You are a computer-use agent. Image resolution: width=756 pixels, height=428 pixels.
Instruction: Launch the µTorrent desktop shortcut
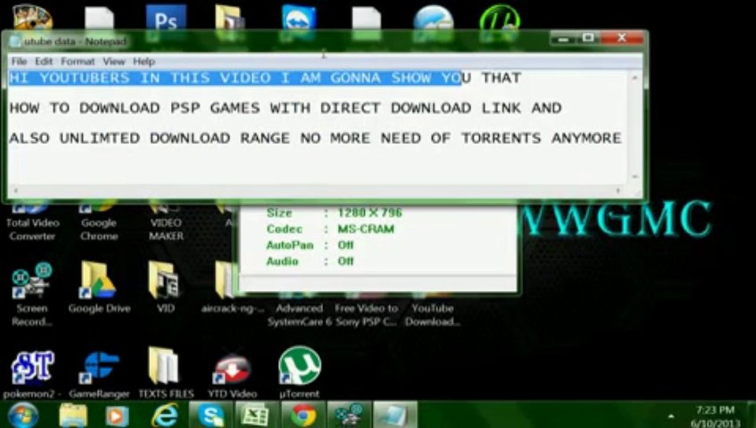click(x=299, y=373)
